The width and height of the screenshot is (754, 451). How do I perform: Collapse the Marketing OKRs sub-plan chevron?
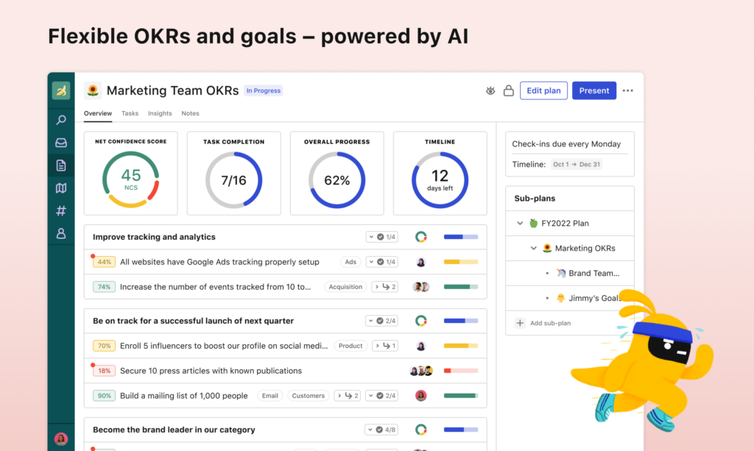tap(534, 249)
